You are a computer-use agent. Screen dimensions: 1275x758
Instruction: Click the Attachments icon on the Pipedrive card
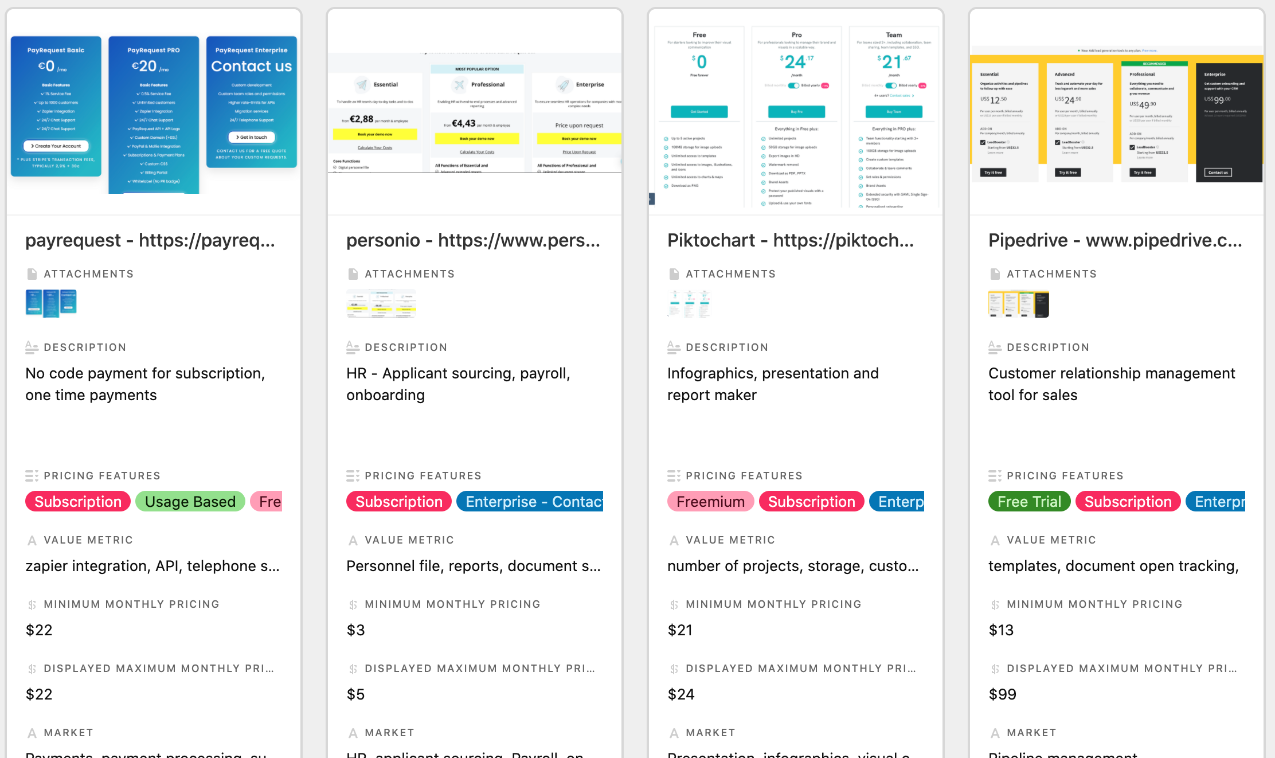tap(995, 273)
